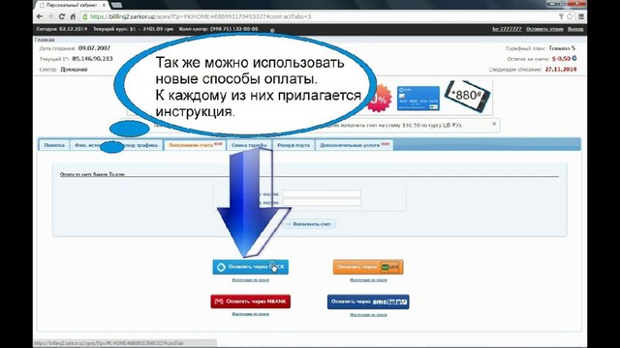
Task: Focus the billing2.sarkor.uz address bar
Action: [x=317, y=16]
